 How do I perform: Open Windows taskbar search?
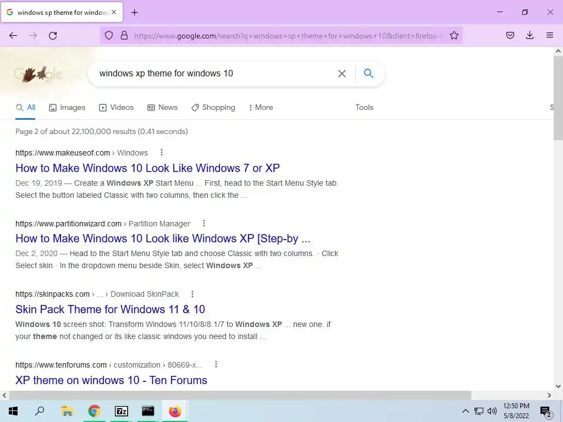40,411
